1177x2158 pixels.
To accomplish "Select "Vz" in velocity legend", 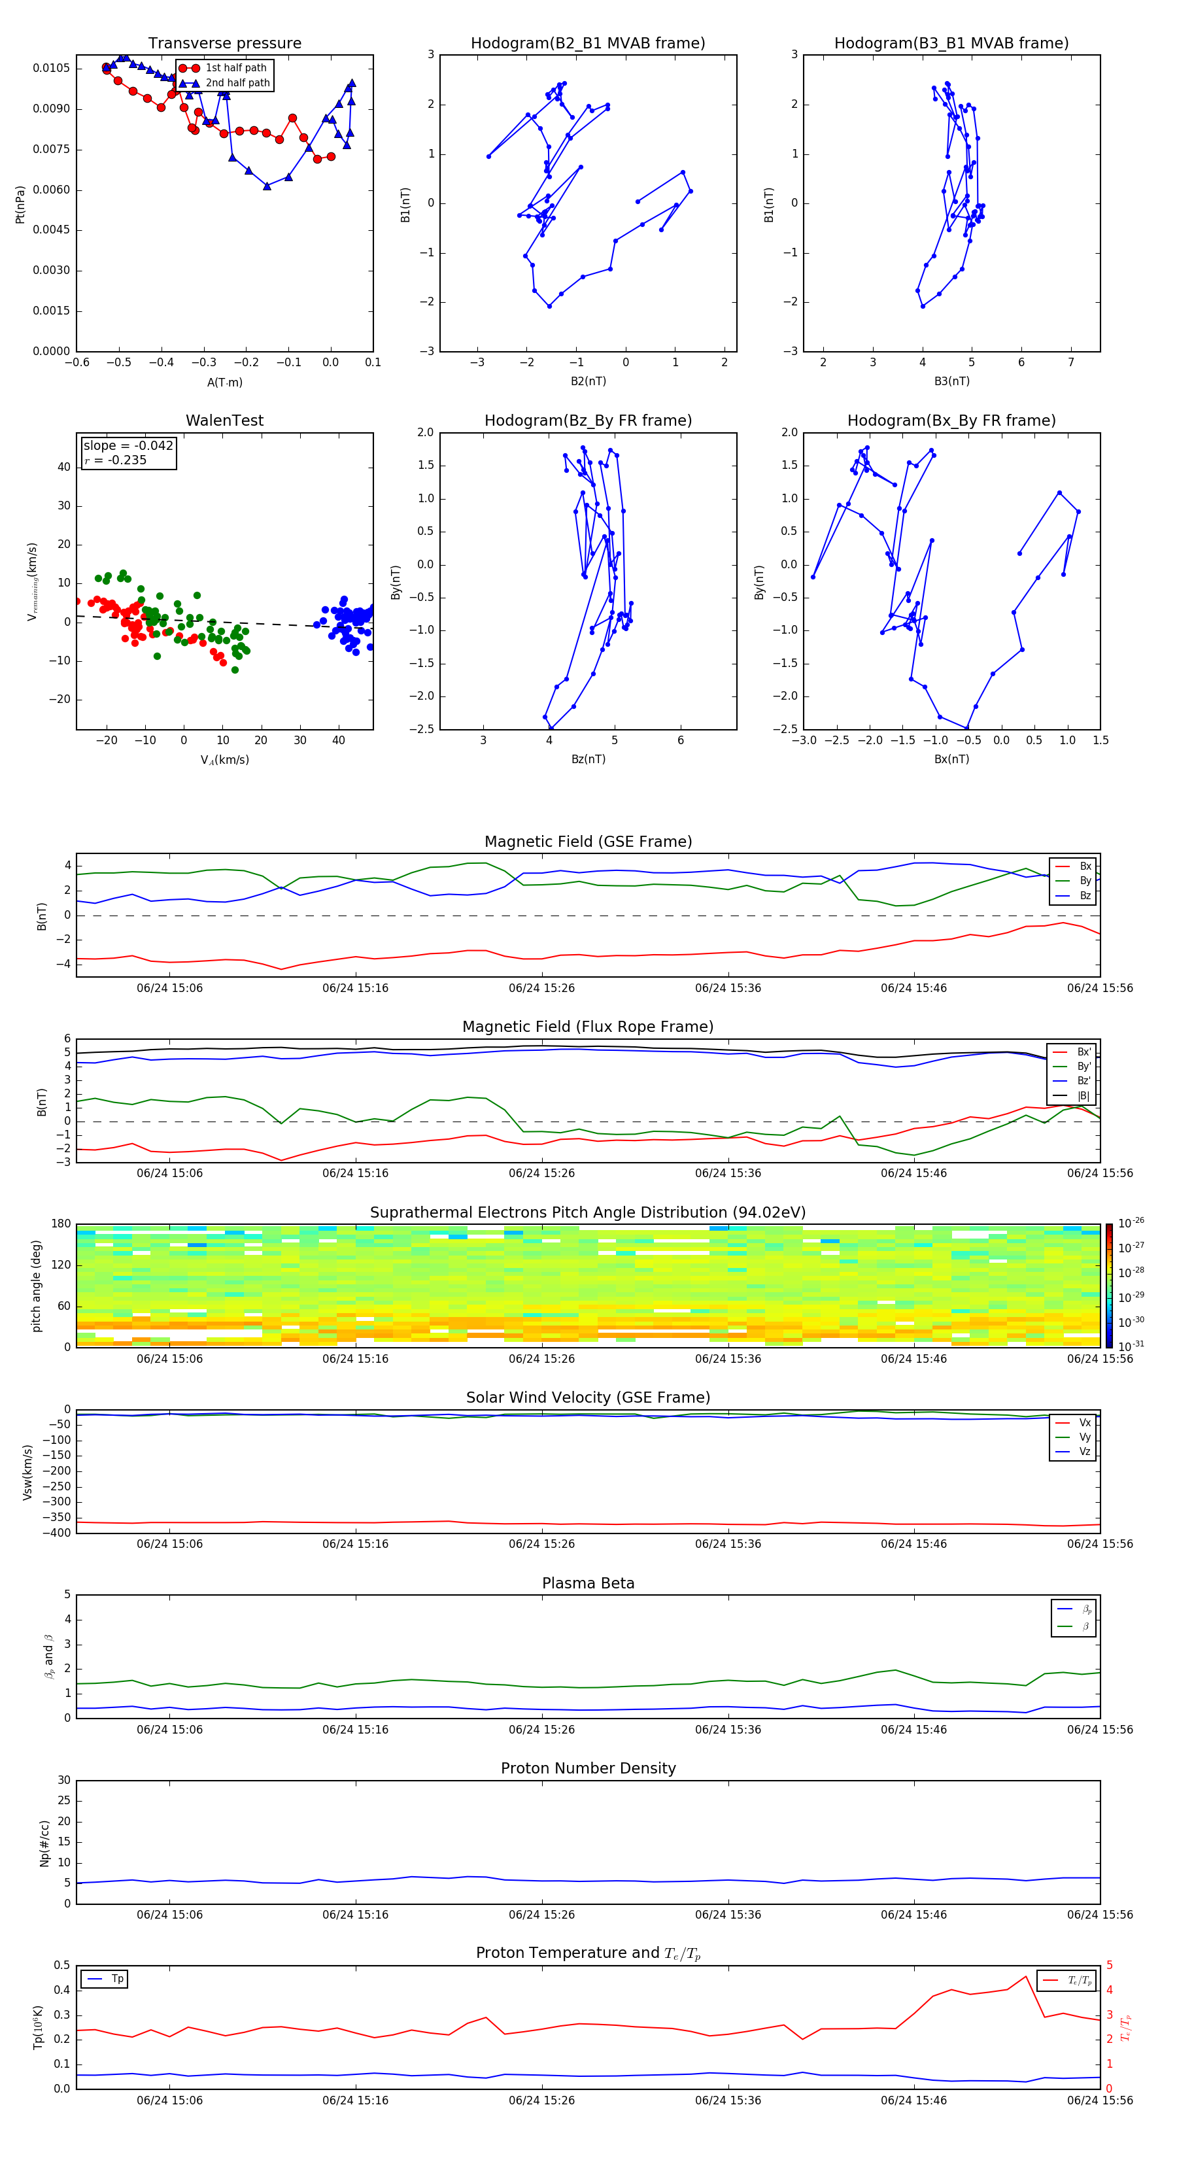I will click(x=1073, y=1451).
